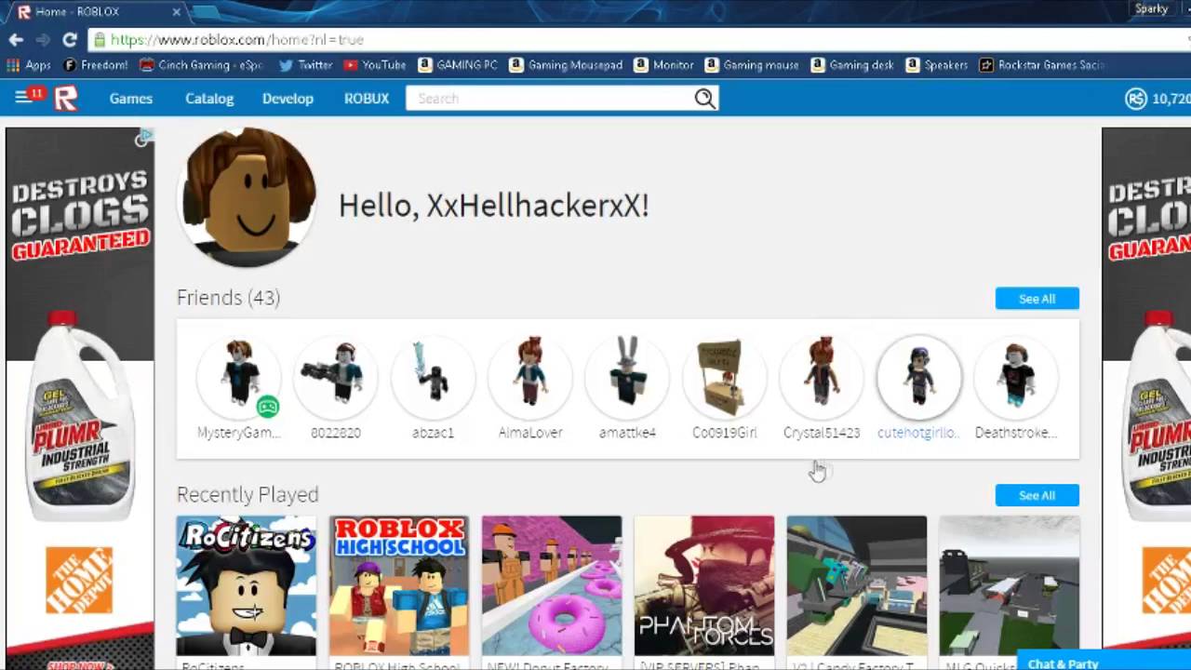Click the browser address bar URL
Image resolution: width=1191 pixels, height=670 pixels.
point(236,40)
